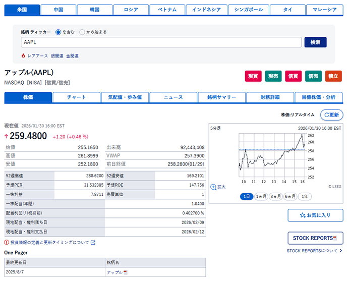The image size is (348, 282).
Task: Select the を含む radio button
Action: 58,32
